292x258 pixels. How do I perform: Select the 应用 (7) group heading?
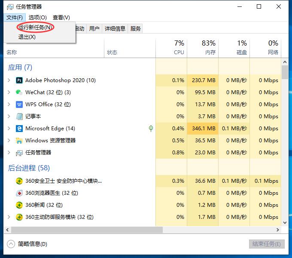click(20, 68)
